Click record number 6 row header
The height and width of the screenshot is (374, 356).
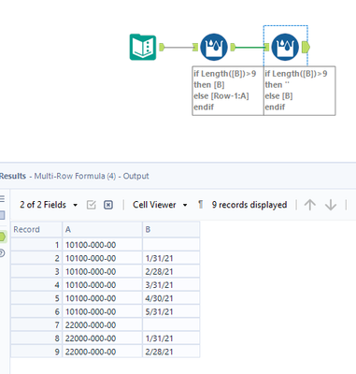point(36,312)
